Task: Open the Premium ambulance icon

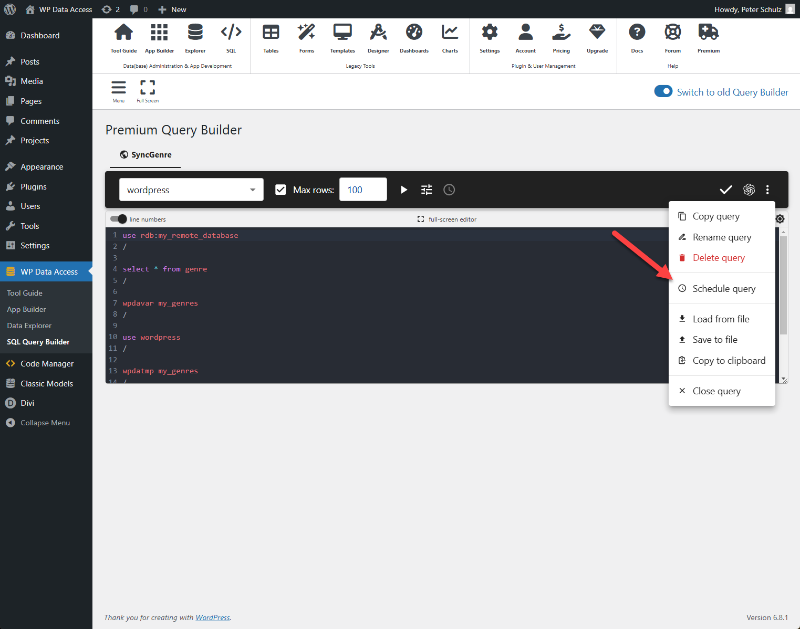Action: click(x=709, y=33)
